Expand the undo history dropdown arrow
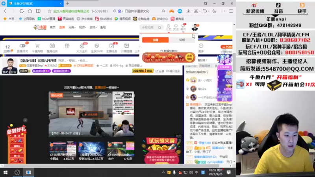Screen dimensions: 315x177 tap(209, 11)
